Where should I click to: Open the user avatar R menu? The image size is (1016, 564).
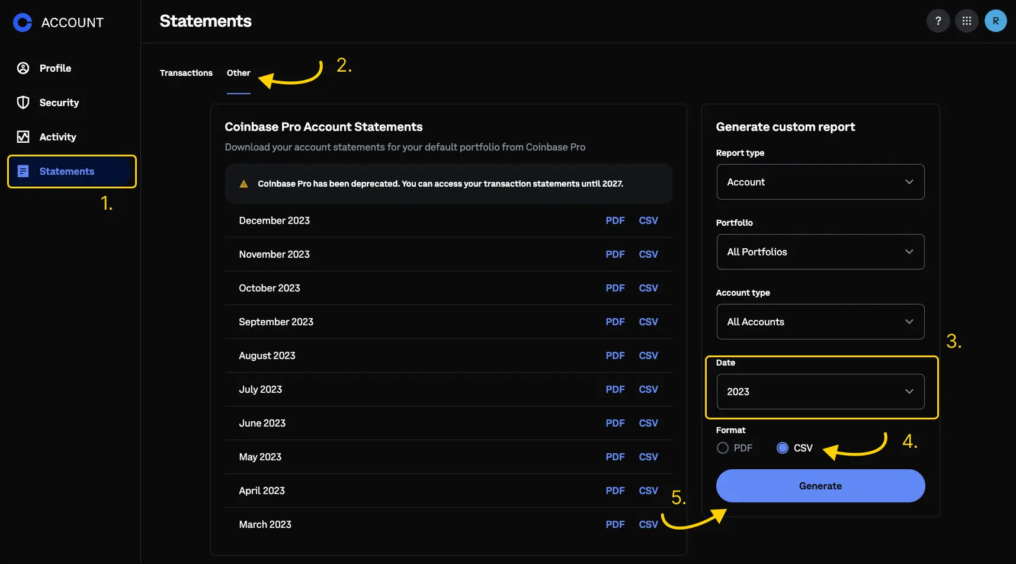coord(996,21)
